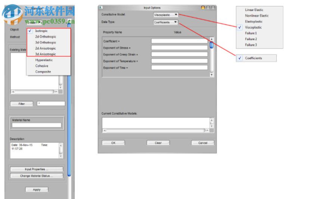Cancel the Input Options dialog
This screenshot has height=199, width=310.
click(203, 143)
